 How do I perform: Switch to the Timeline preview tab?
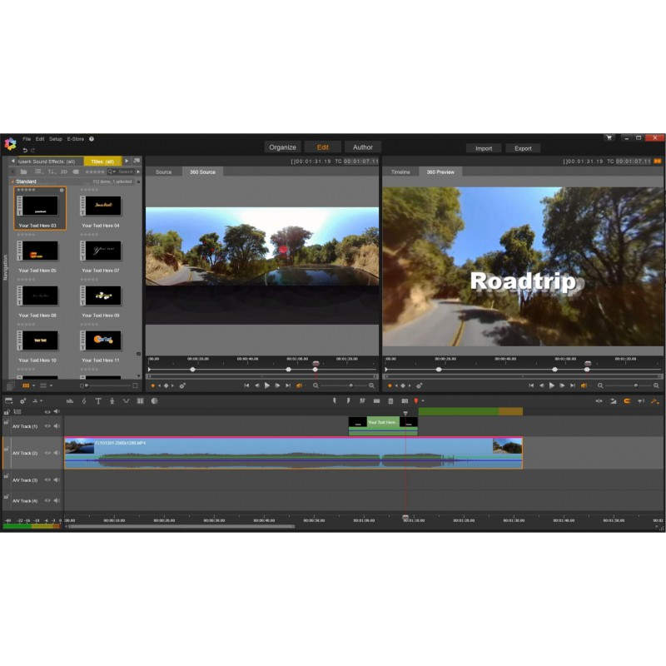pos(400,172)
